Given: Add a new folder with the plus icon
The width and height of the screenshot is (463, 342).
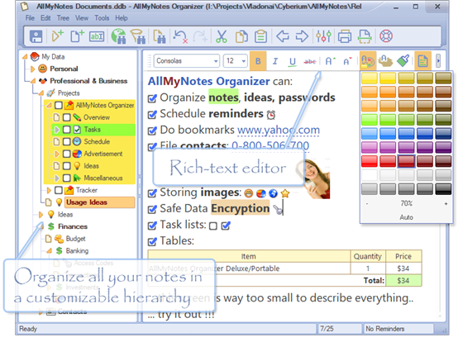Looking at the screenshot, I should tap(57, 36).
